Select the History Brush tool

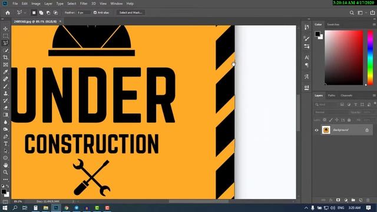(x=5, y=101)
